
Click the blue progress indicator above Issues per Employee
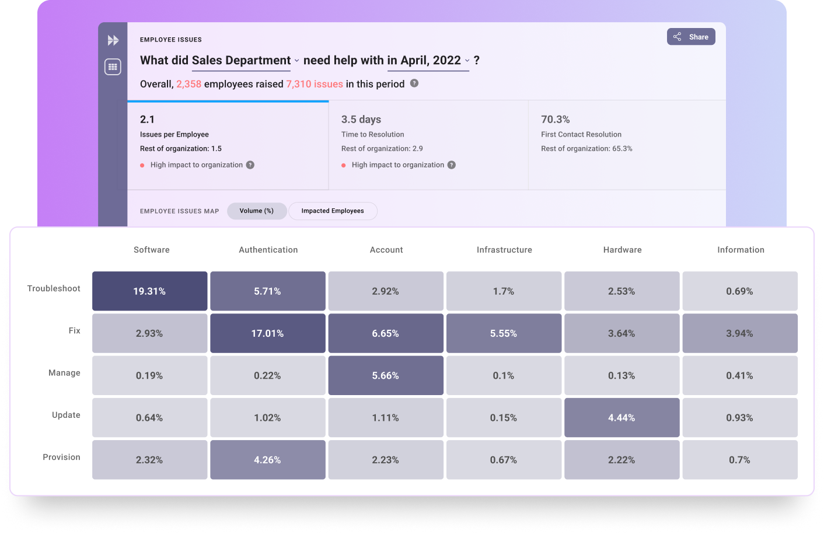(228, 102)
